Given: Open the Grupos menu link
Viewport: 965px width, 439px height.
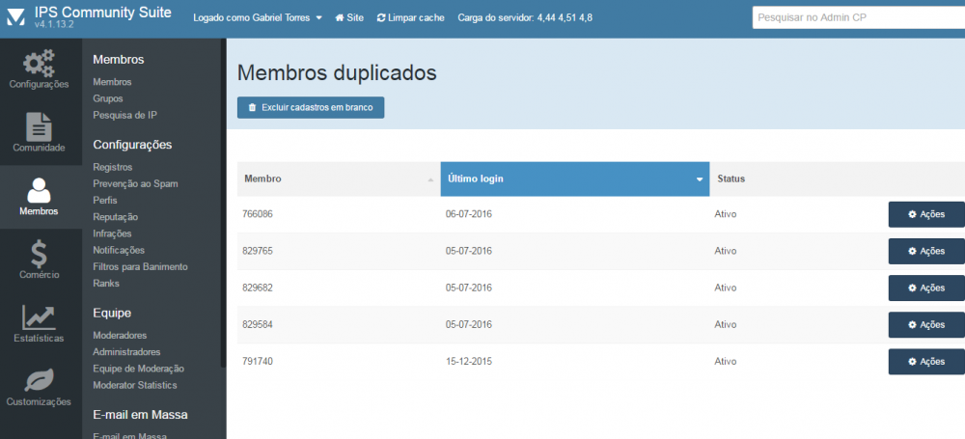Looking at the screenshot, I should pos(108,98).
